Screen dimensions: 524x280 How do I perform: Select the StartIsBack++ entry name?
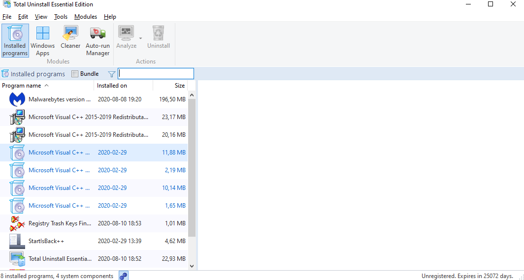coord(46,241)
